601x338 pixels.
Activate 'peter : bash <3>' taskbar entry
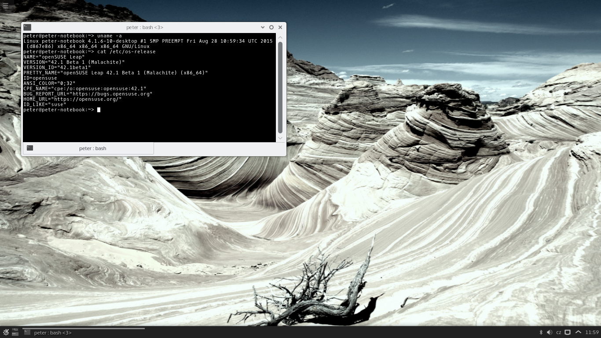click(x=84, y=332)
